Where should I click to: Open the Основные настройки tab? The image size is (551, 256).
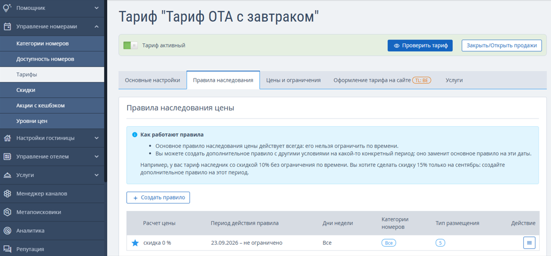tap(153, 80)
